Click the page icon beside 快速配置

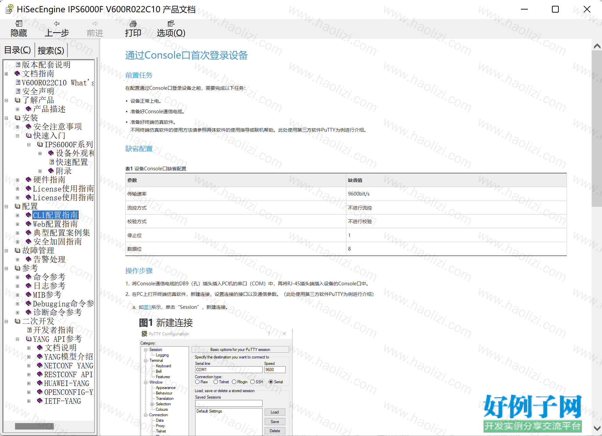[52, 162]
